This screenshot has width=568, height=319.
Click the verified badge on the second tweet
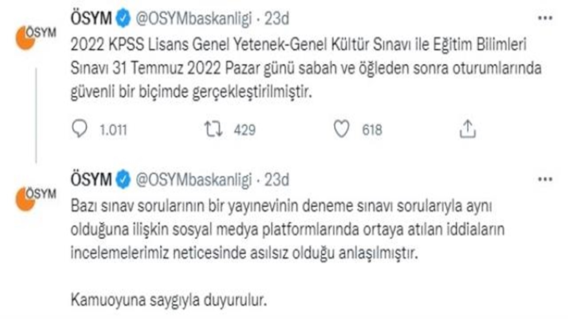coord(122,179)
